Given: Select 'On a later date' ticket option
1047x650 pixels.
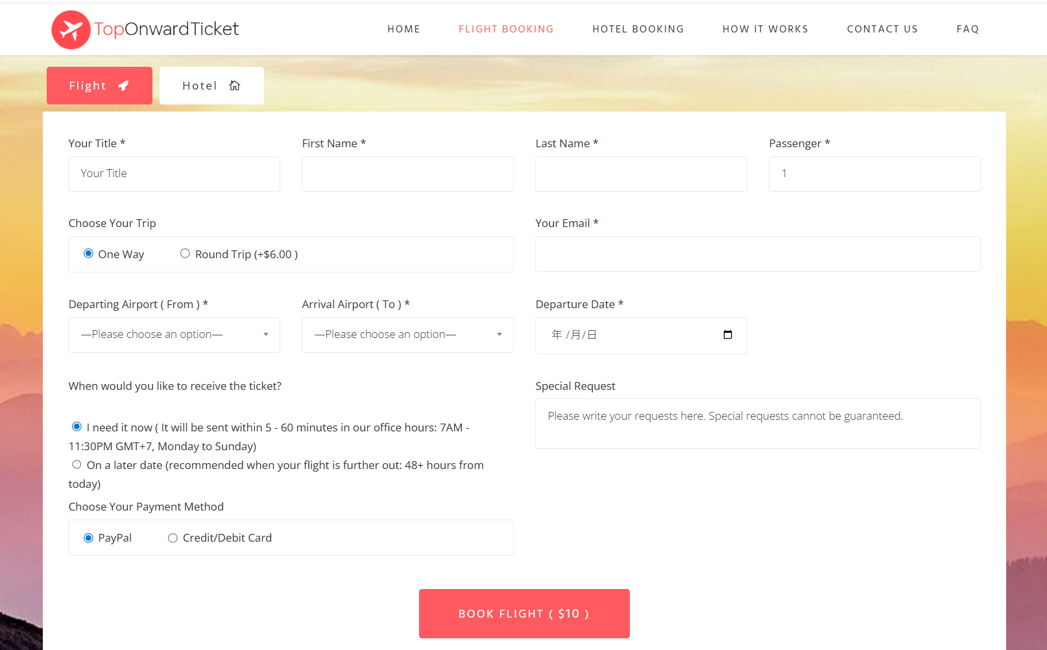Looking at the screenshot, I should point(77,464).
